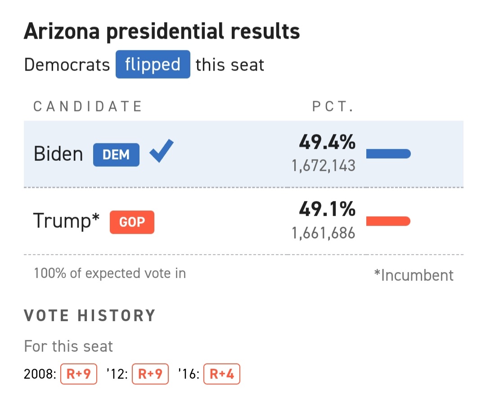Select the Biden candidate name
Image resolution: width=486 pixels, height=398 pixels.
coord(58,155)
